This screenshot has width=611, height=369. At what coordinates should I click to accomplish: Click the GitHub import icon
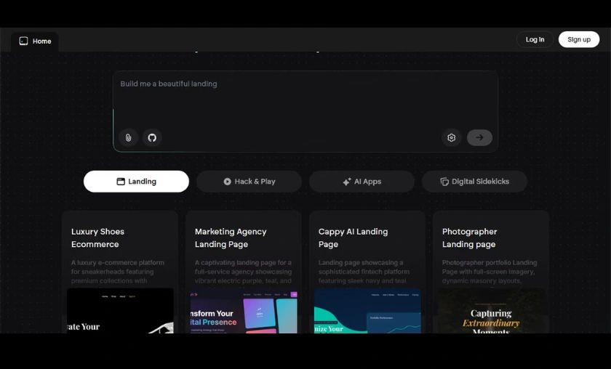152,138
